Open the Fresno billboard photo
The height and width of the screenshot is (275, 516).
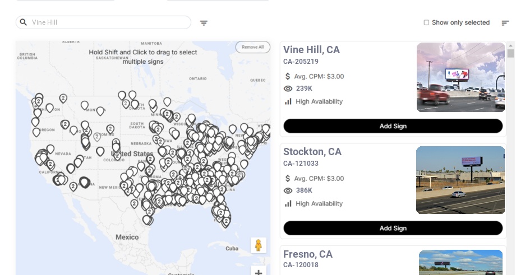(460, 262)
